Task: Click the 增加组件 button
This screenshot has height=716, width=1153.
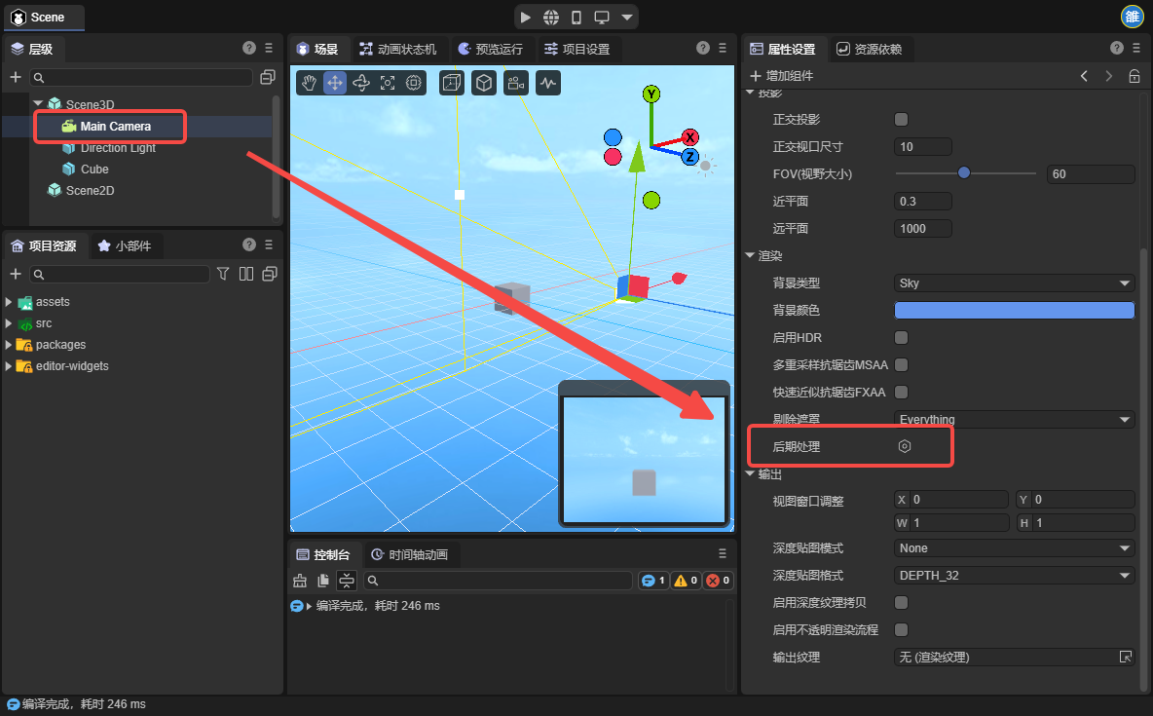Action: pos(781,76)
